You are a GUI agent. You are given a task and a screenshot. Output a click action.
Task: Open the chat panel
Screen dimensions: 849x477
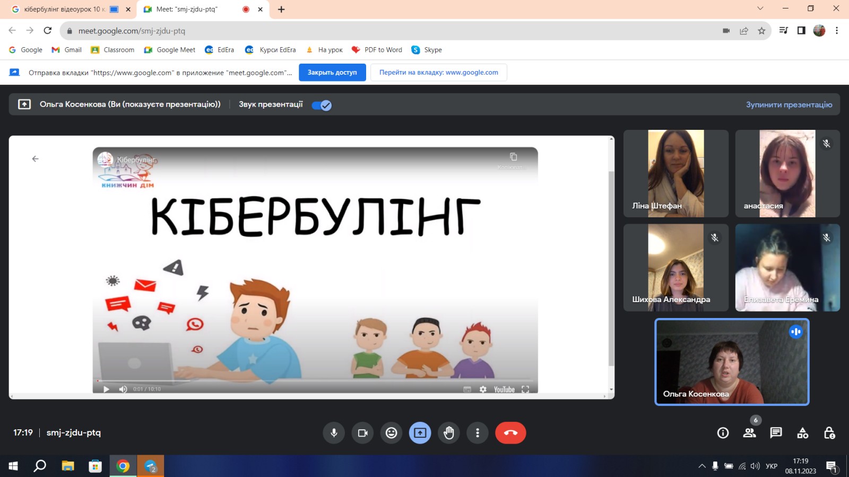776,433
